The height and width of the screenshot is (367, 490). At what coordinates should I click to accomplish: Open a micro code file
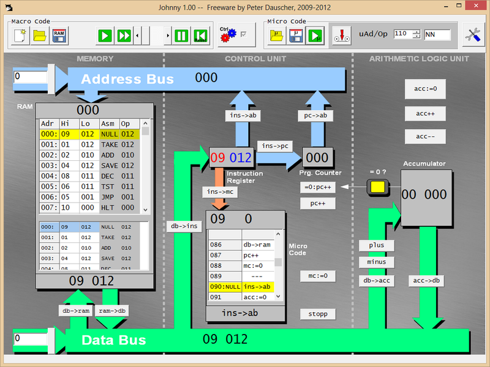(x=277, y=35)
